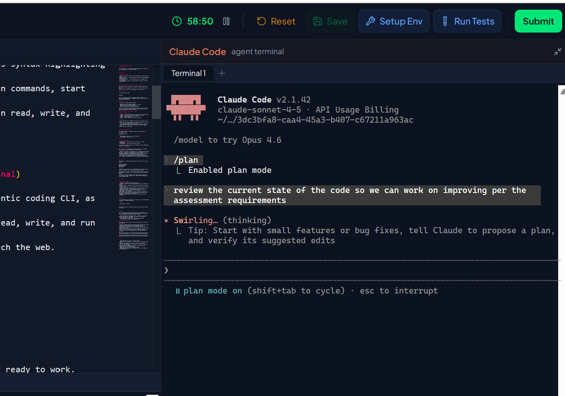The width and height of the screenshot is (565, 396).
Task: Click the 'review the current state' prompt message
Action: click(352, 195)
